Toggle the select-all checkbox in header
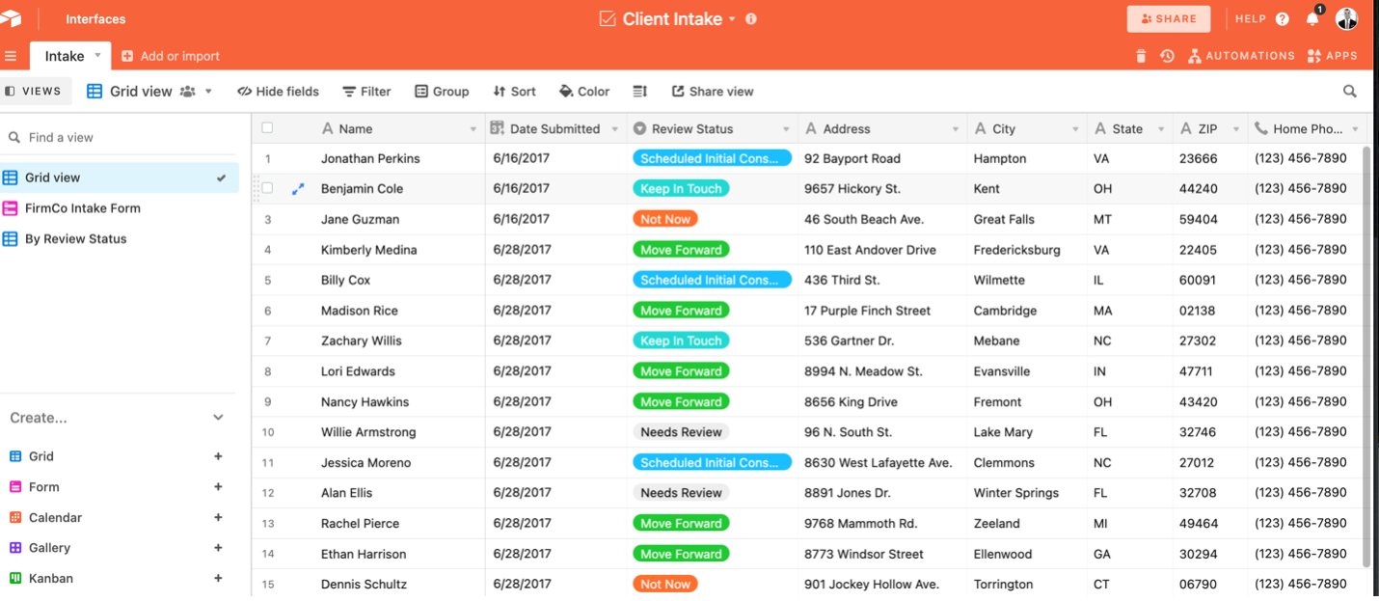Viewport: 1379px width, 601px height. pyautogui.click(x=267, y=128)
